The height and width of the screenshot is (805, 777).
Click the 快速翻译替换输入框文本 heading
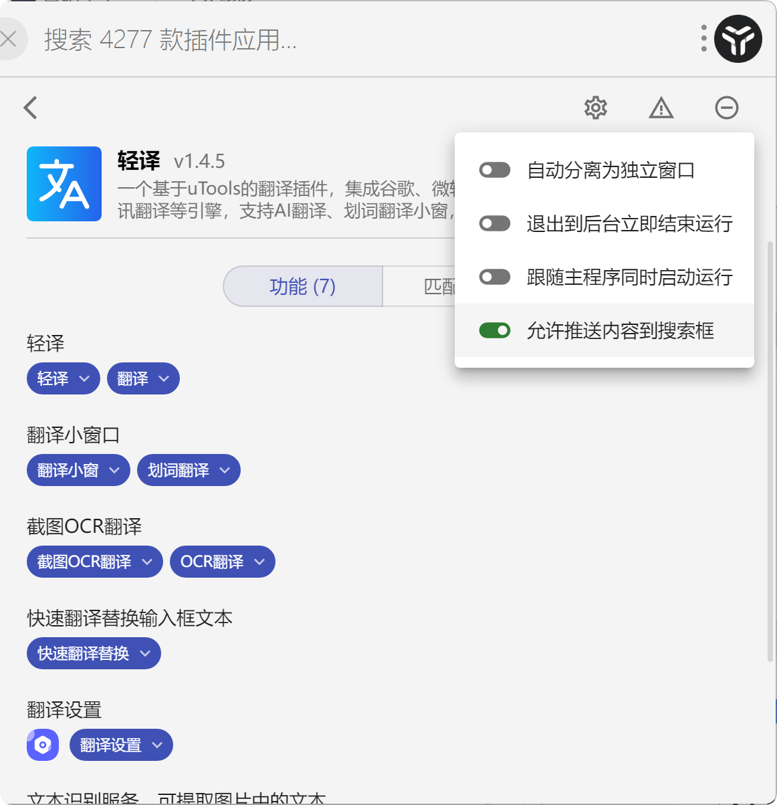click(x=130, y=618)
